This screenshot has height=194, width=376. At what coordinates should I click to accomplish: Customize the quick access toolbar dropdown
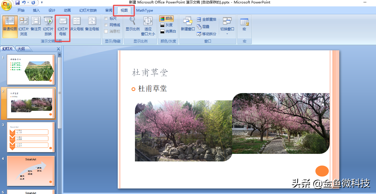42,3
